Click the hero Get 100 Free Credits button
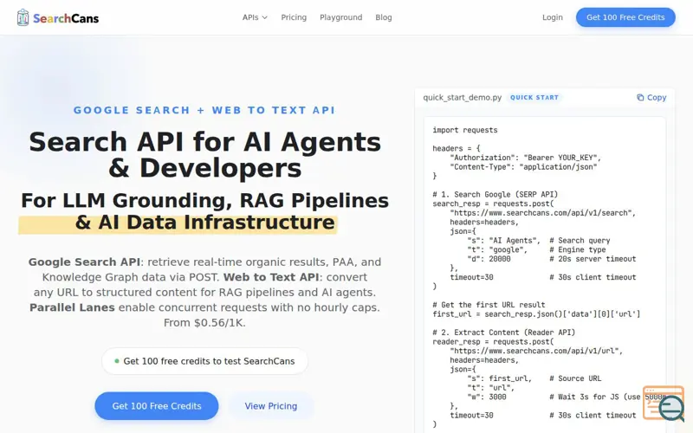The width and height of the screenshot is (693, 433). 157,405
